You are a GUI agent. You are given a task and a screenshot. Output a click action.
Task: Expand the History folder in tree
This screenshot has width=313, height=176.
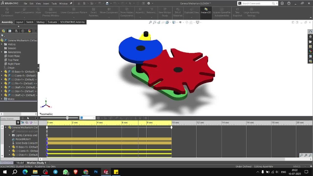[x=2, y=44]
